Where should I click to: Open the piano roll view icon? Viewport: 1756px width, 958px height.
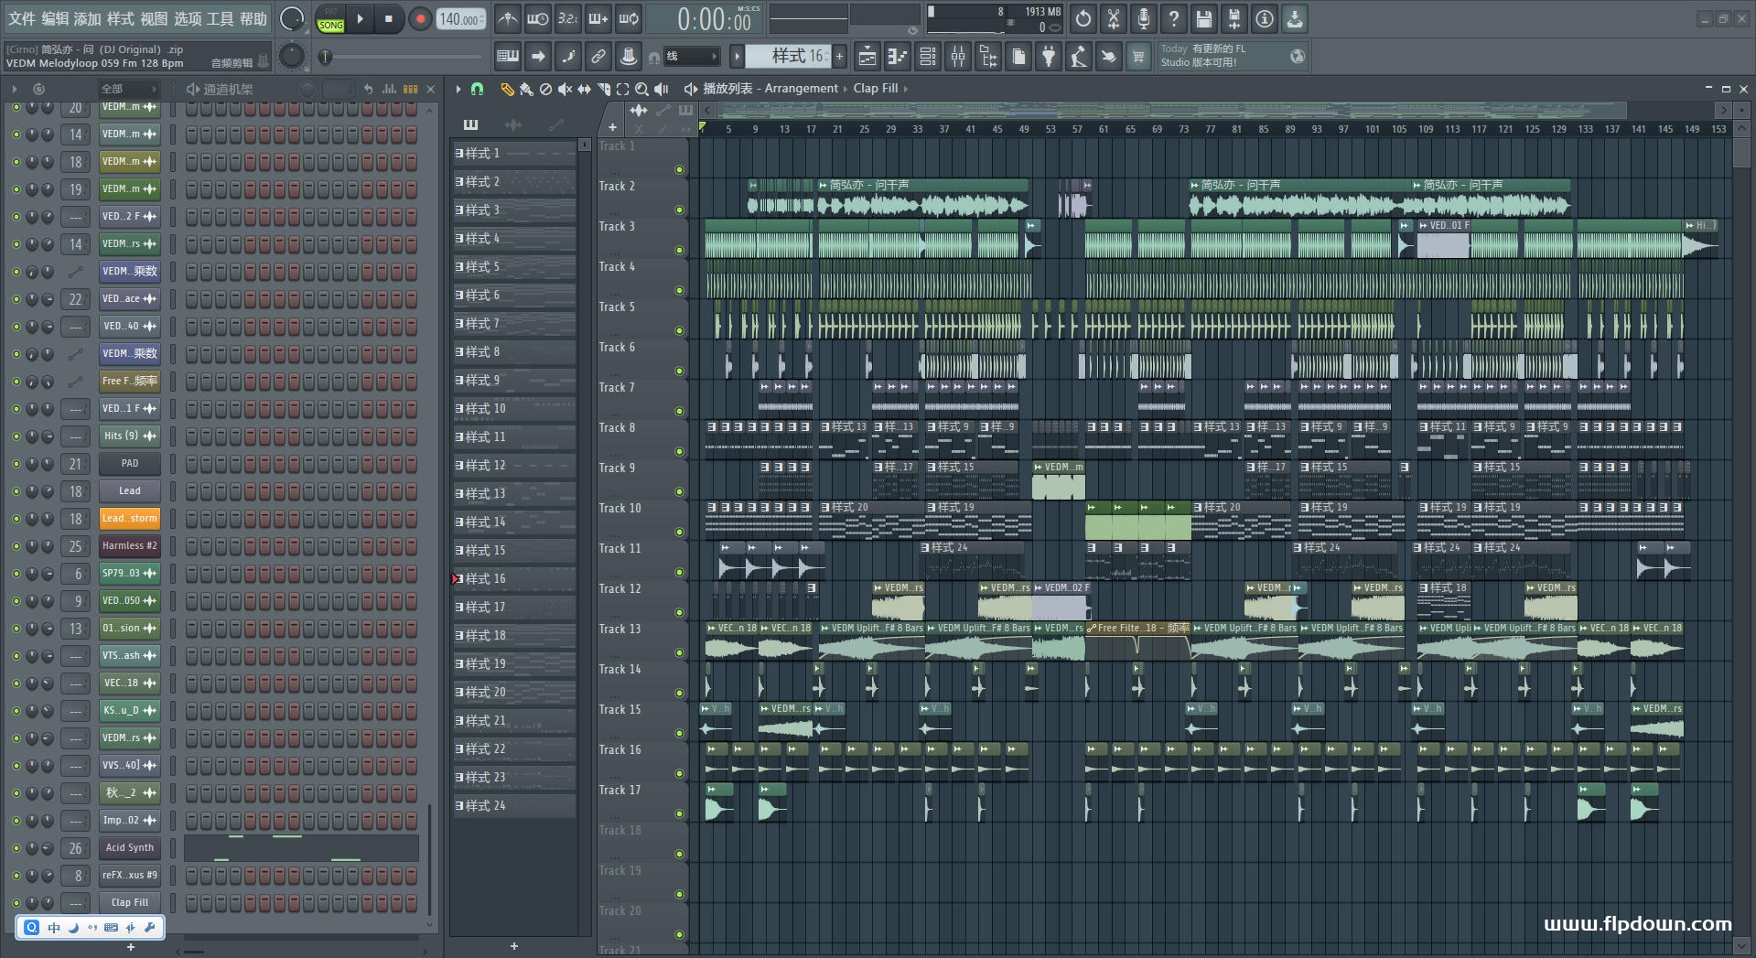click(897, 57)
